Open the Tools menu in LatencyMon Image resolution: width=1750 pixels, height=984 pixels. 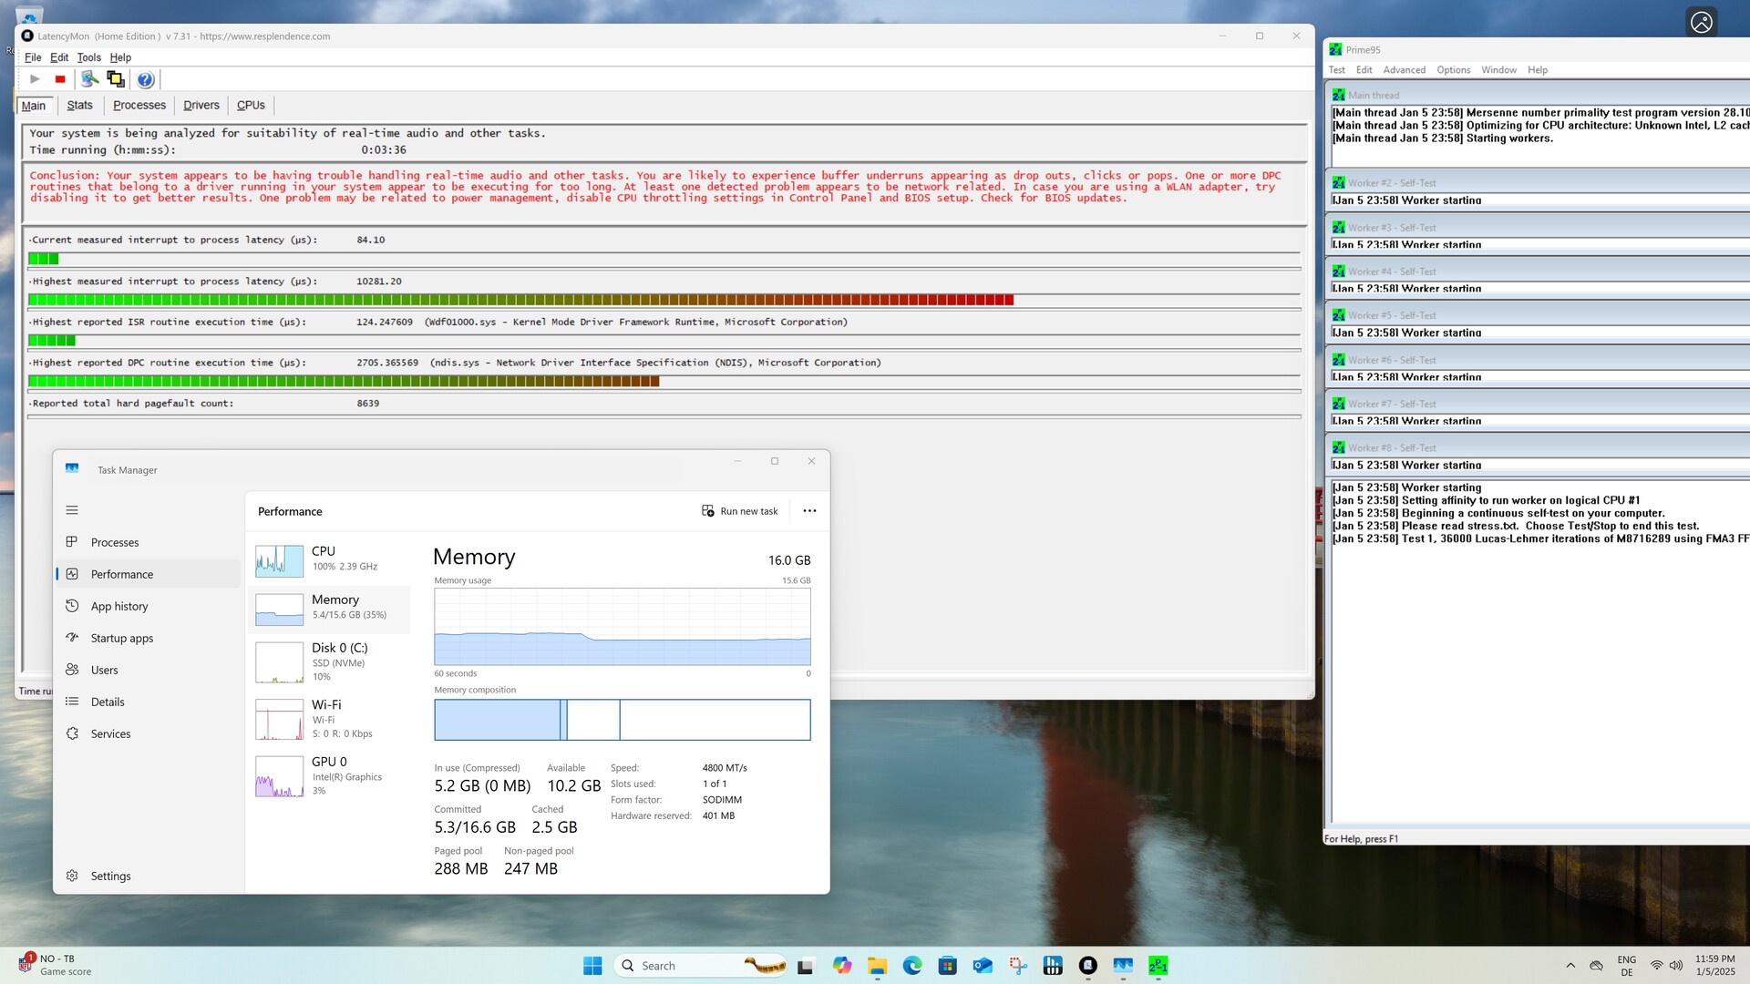(x=88, y=57)
